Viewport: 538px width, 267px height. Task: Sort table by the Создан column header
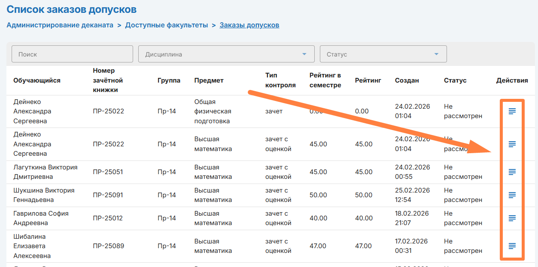[x=407, y=80]
